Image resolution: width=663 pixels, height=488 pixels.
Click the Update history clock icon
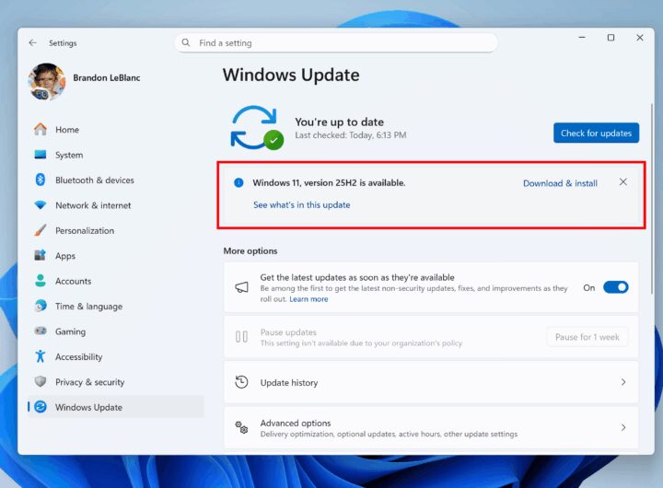click(241, 382)
